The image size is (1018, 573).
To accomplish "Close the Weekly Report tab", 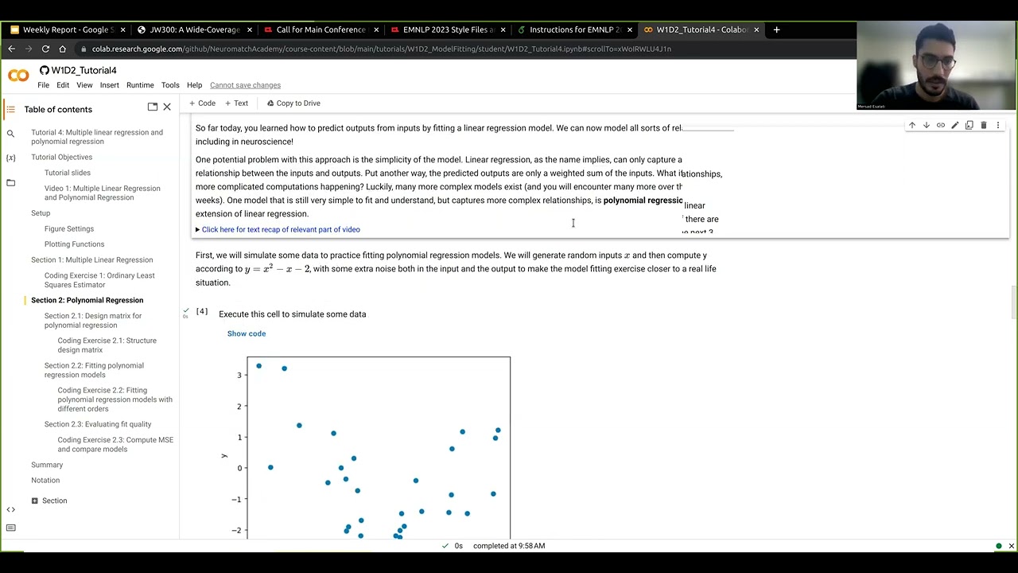I will click(x=122, y=29).
